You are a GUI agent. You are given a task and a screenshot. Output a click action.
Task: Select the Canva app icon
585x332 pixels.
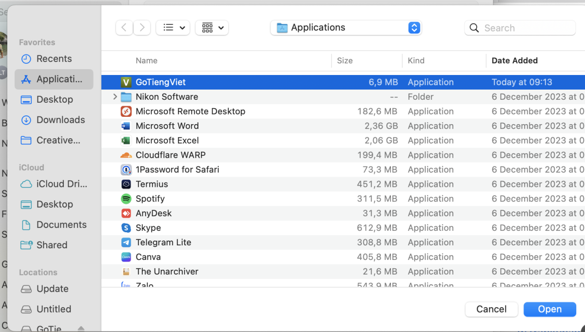coord(126,257)
